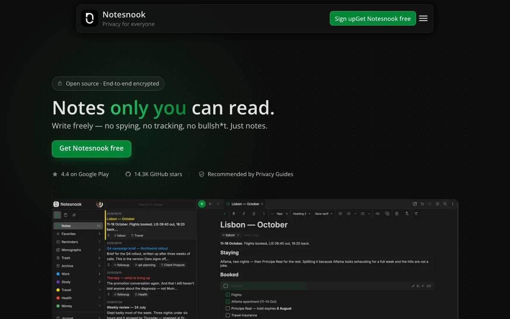Open the hamburger menu in site header

[x=423, y=18]
